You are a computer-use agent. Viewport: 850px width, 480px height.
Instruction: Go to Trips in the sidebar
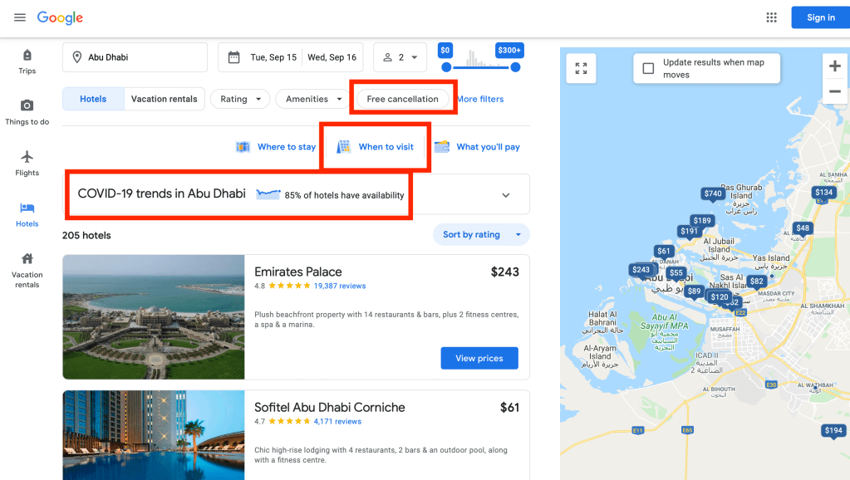click(x=27, y=61)
